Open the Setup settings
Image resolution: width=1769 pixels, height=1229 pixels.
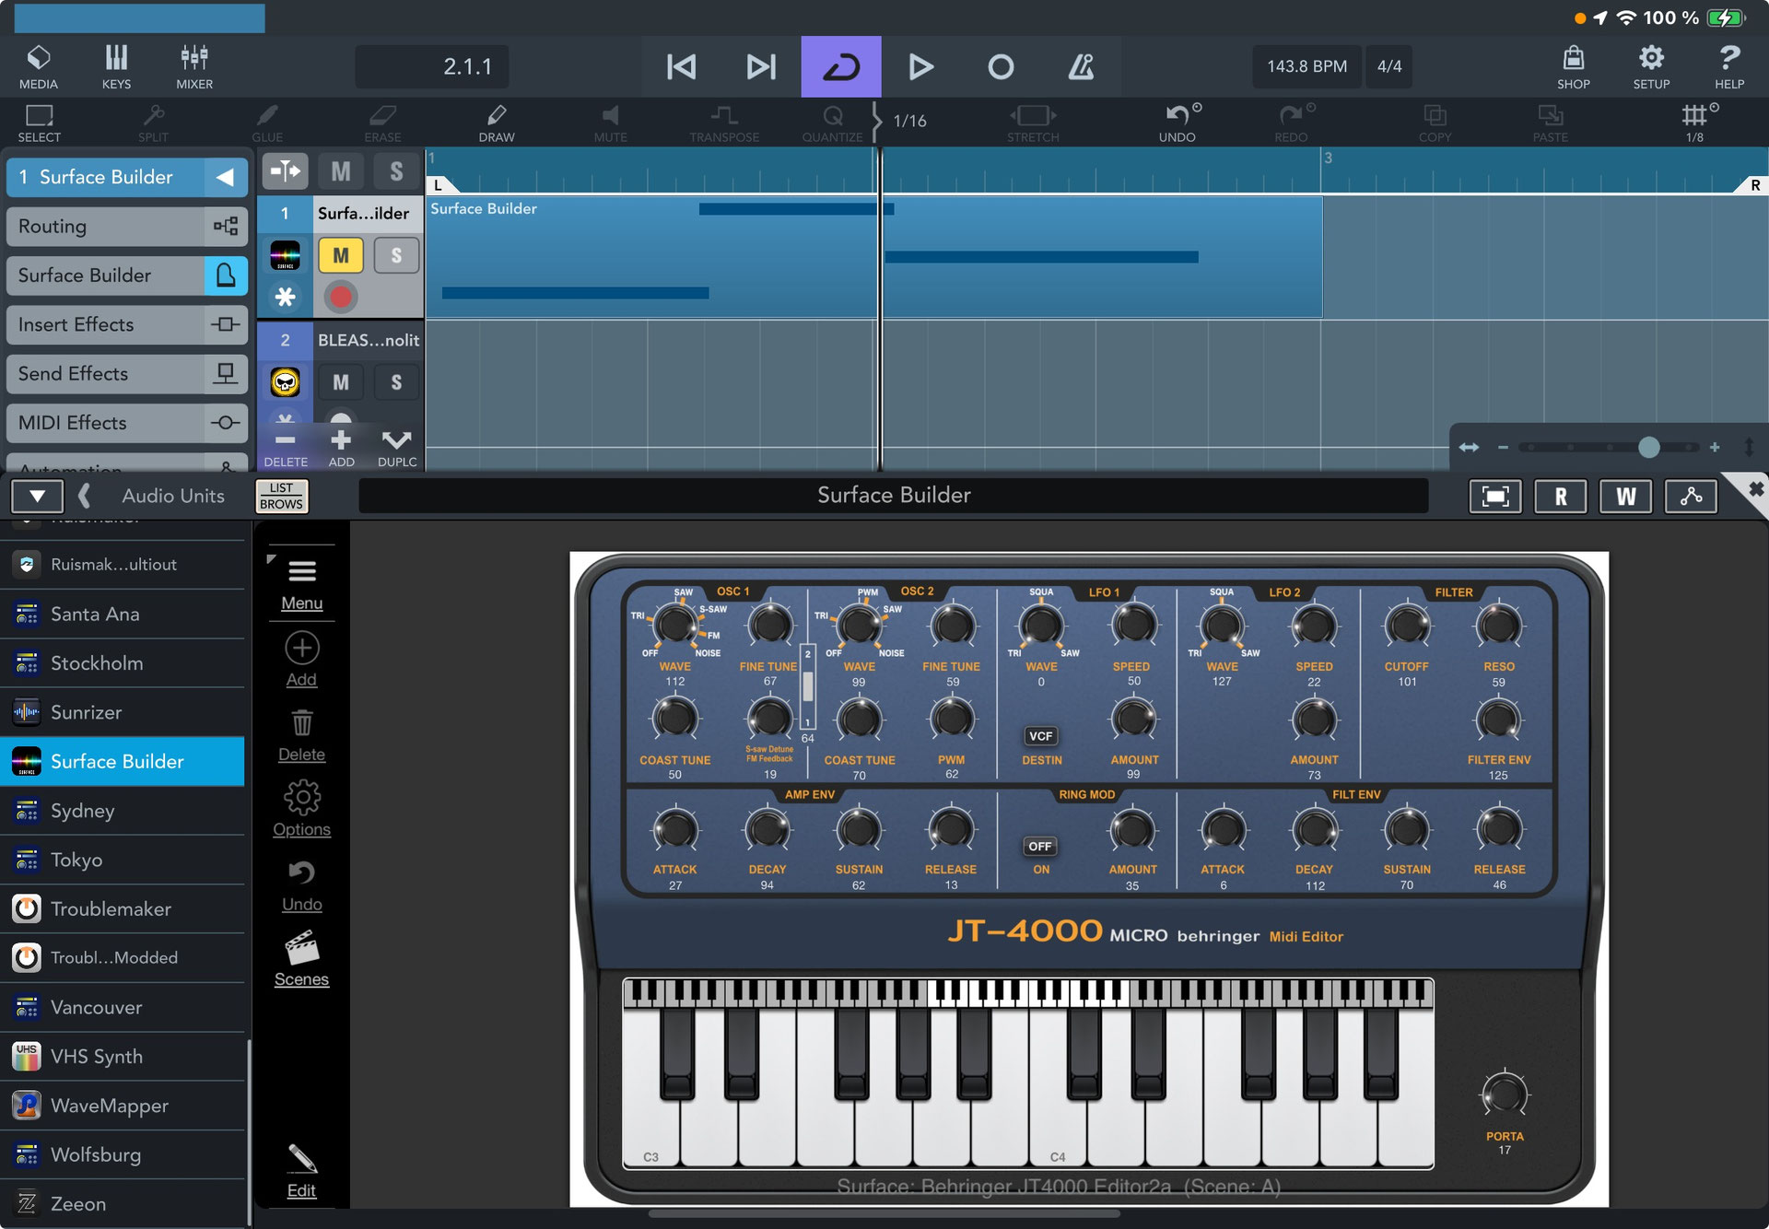1651,64
